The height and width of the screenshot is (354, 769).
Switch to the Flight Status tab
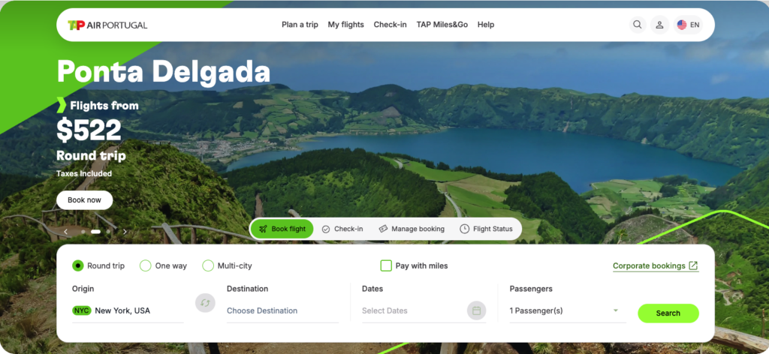point(486,229)
